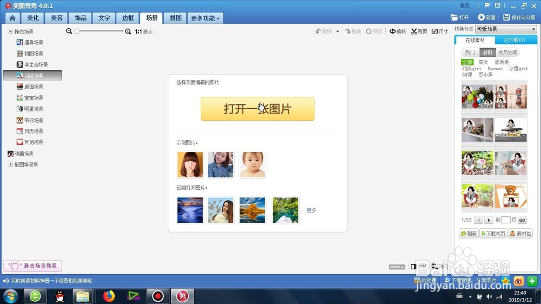541x304 pixels.
Task: Open the 静态场景教程 tutorial link
Action: (x=32, y=266)
